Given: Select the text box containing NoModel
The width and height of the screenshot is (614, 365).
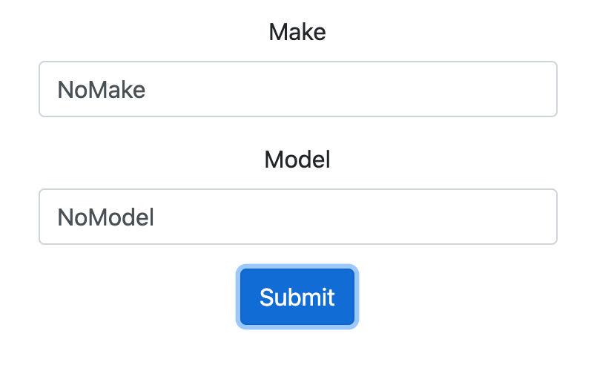Looking at the screenshot, I should pos(298,217).
